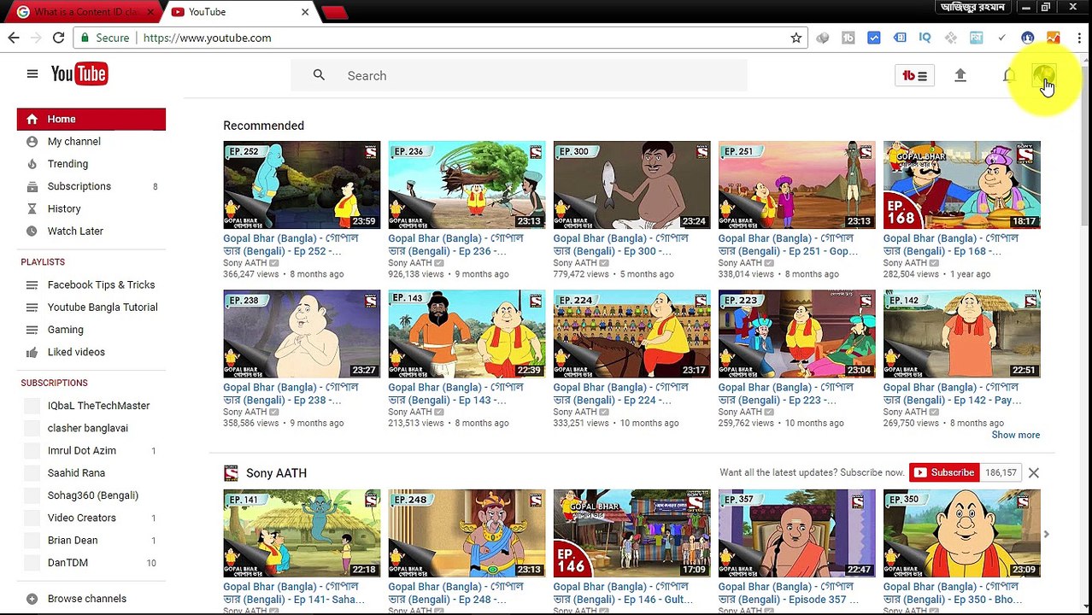Bookmark this page with the star icon
The image size is (1092, 615).
point(796,38)
